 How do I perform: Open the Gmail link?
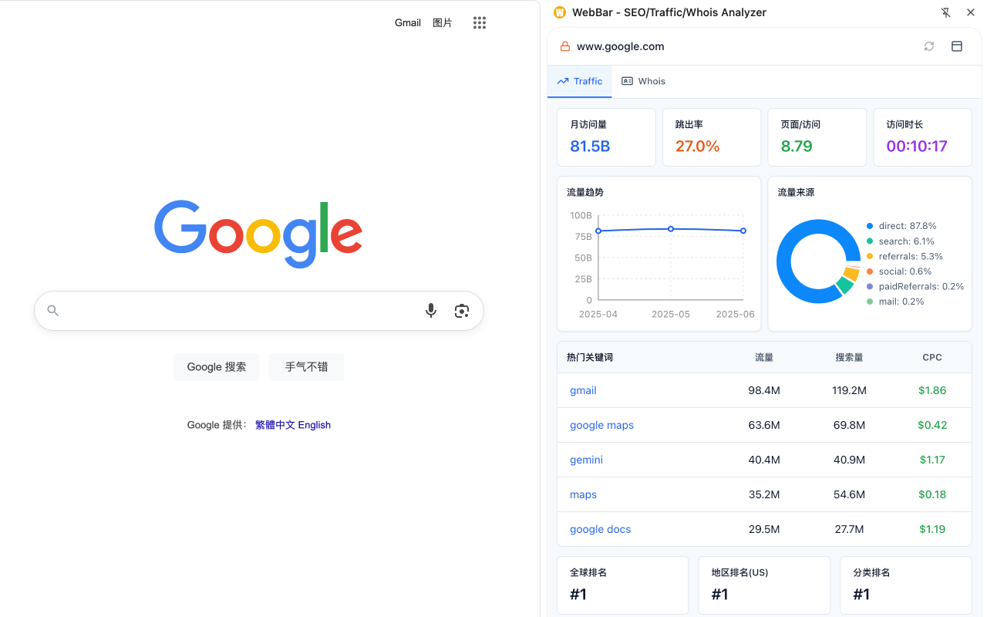(408, 23)
